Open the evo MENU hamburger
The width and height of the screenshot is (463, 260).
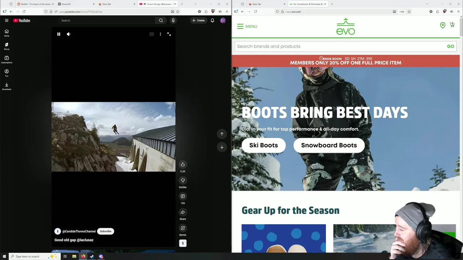pos(247,26)
